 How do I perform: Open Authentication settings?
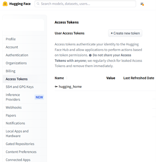point(25,55)
